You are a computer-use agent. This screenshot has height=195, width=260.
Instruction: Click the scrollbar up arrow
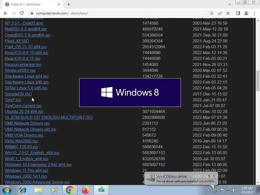tap(258, 20)
